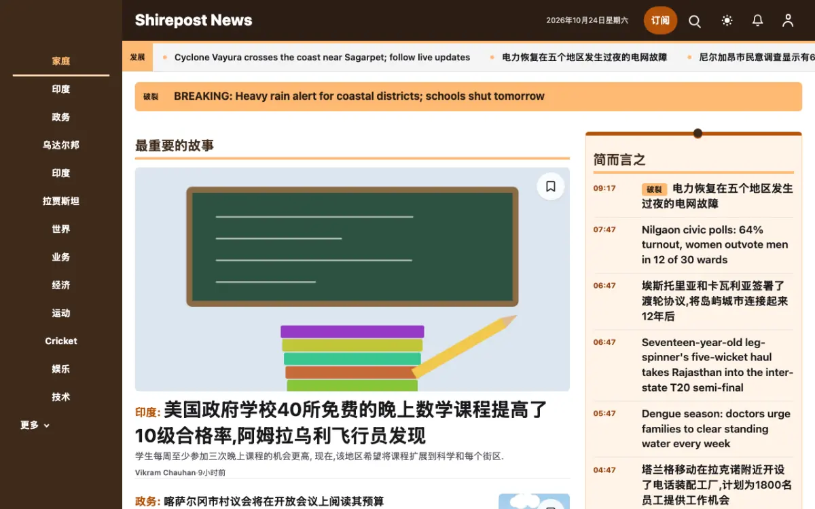This screenshot has width=815, height=509.
Task: Click the 07:47 timestamp in briefs
Action: [604, 229]
